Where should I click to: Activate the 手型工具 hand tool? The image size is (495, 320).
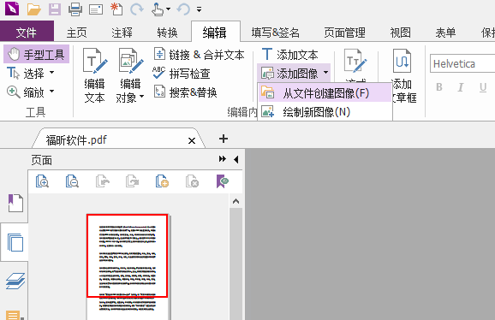point(36,54)
